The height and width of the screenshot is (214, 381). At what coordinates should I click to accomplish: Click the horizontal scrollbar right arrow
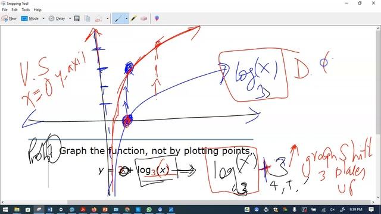373,202
